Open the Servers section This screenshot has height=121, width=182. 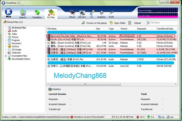pyautogui.click(x=82, y=14)
